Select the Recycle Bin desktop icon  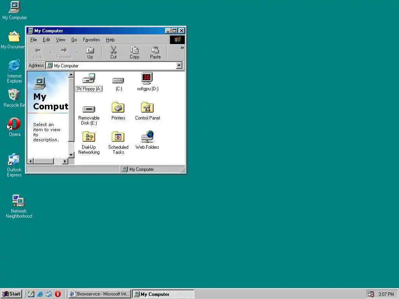14,98
